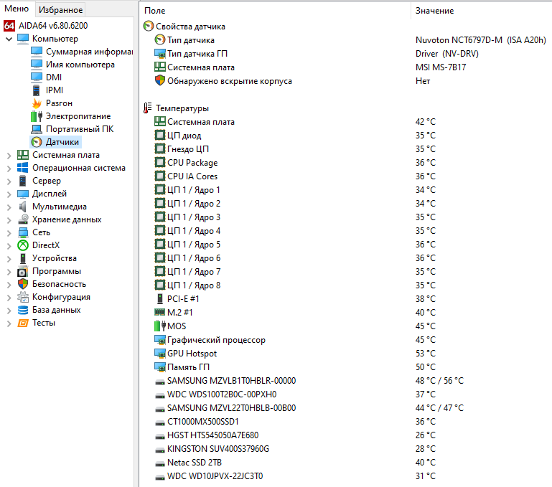Collapse the Компьютер tree node
The image size is (552, 487).
coord(9,39)
